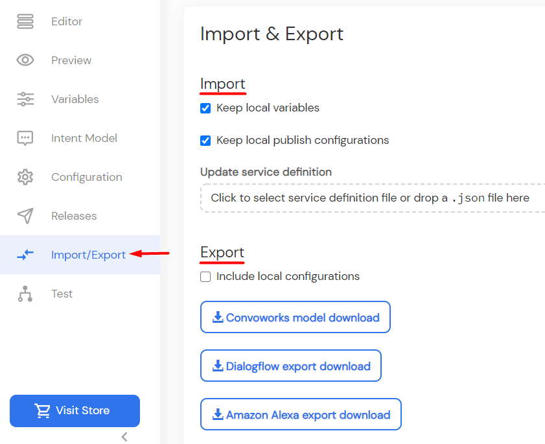Viewport: 545px width, 444px height.
Task: Click the Variables sliders icon
Action: pos(25,99)
